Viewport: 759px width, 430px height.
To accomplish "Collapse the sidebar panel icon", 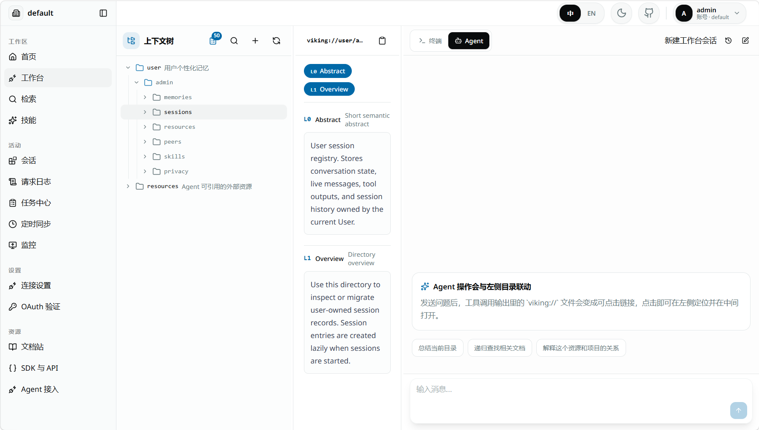I will pyautogui.click(x=103, y=13).
